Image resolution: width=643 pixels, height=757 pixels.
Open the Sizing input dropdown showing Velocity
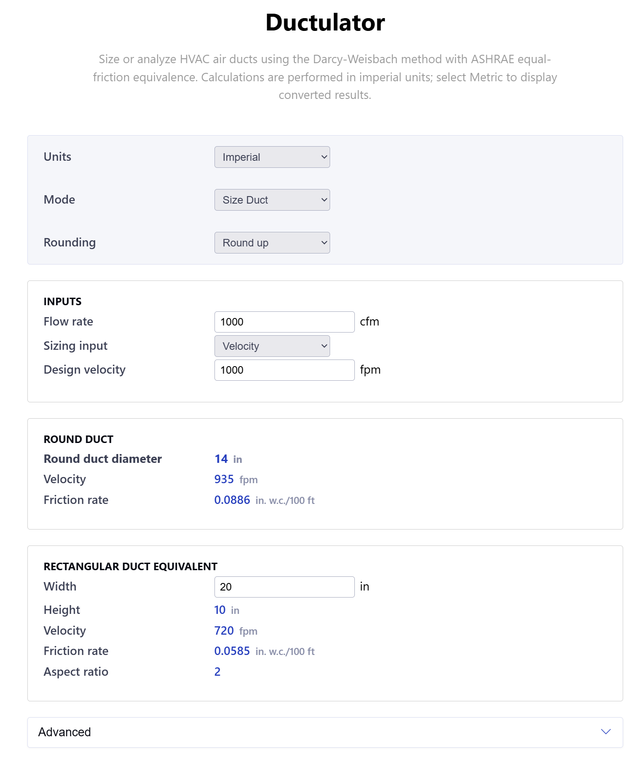[x=272, y=346]
